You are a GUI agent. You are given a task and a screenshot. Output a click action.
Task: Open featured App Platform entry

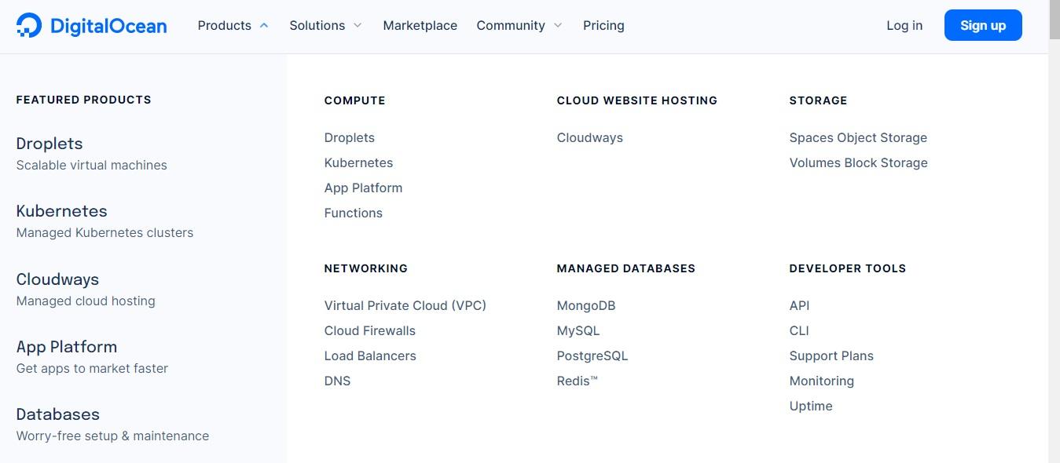coord(92,356)
